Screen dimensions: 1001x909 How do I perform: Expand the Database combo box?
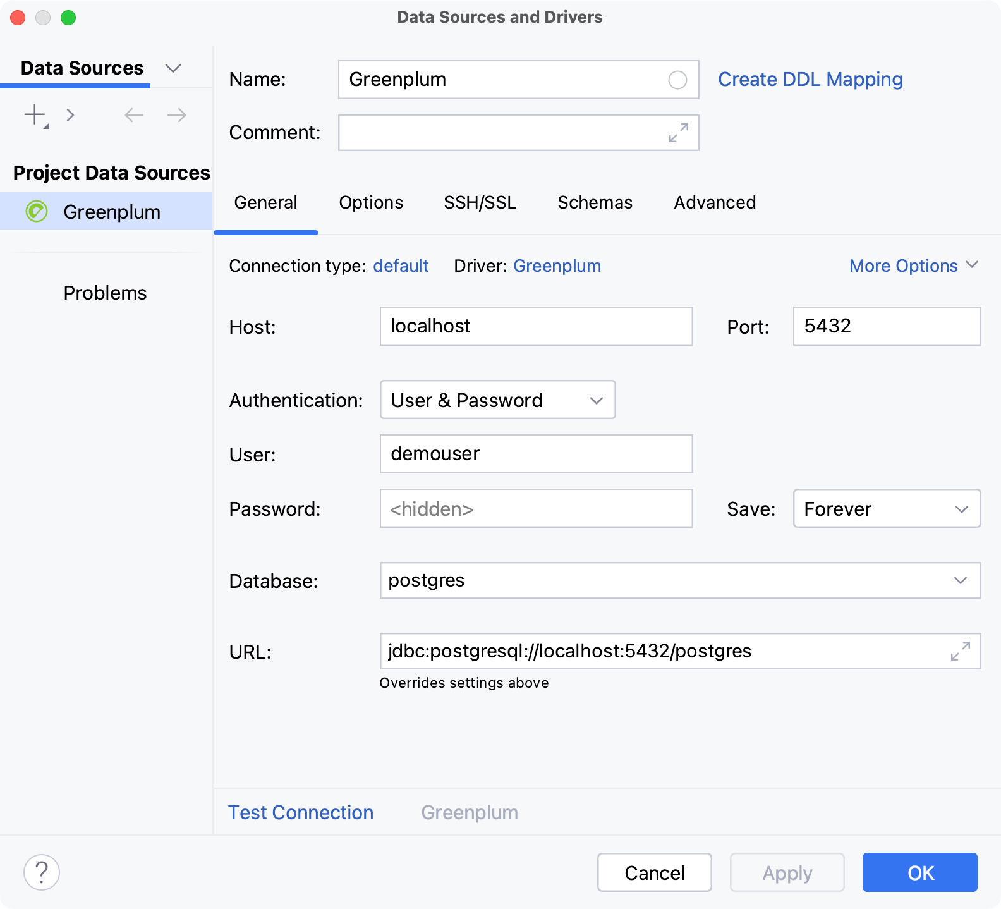[960, 580]
